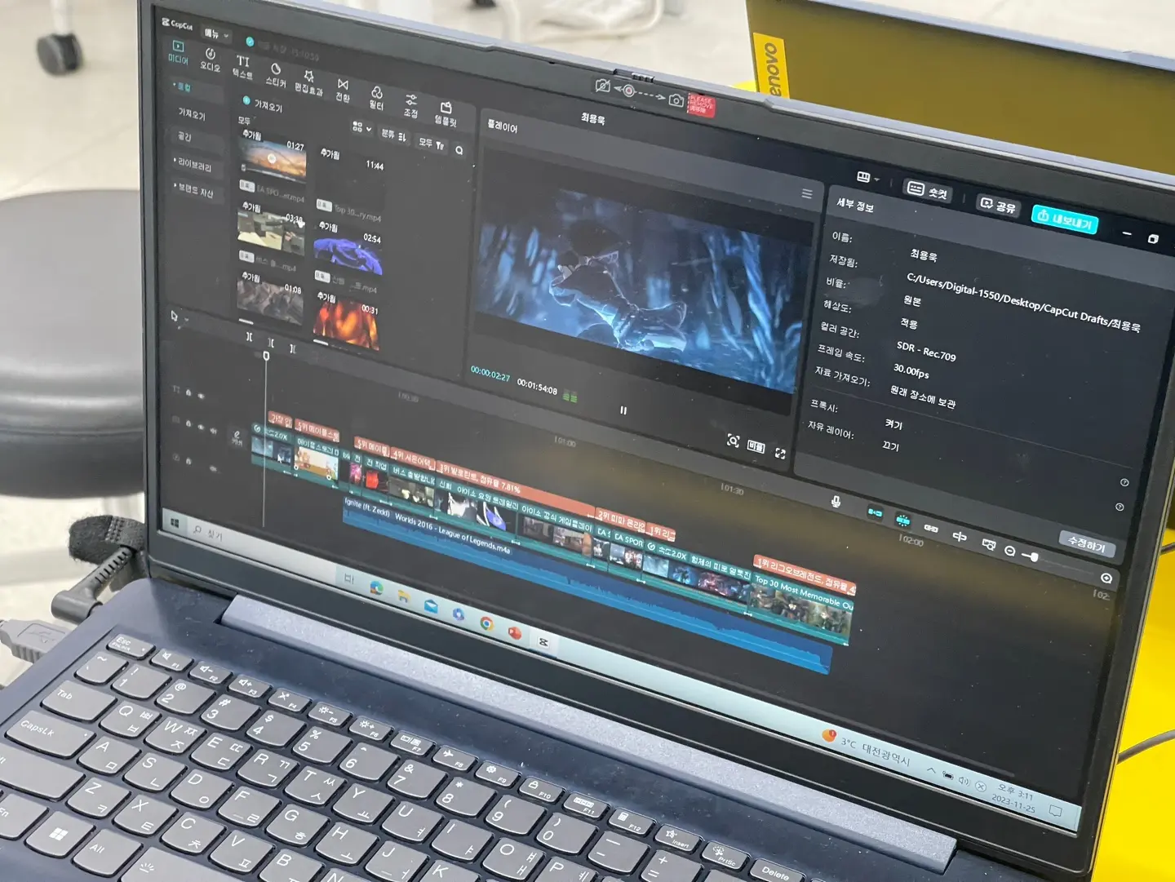1175x882 pixels.
Task: Click the 수정하기 (Modify) button
Action: coord(1086,544)
